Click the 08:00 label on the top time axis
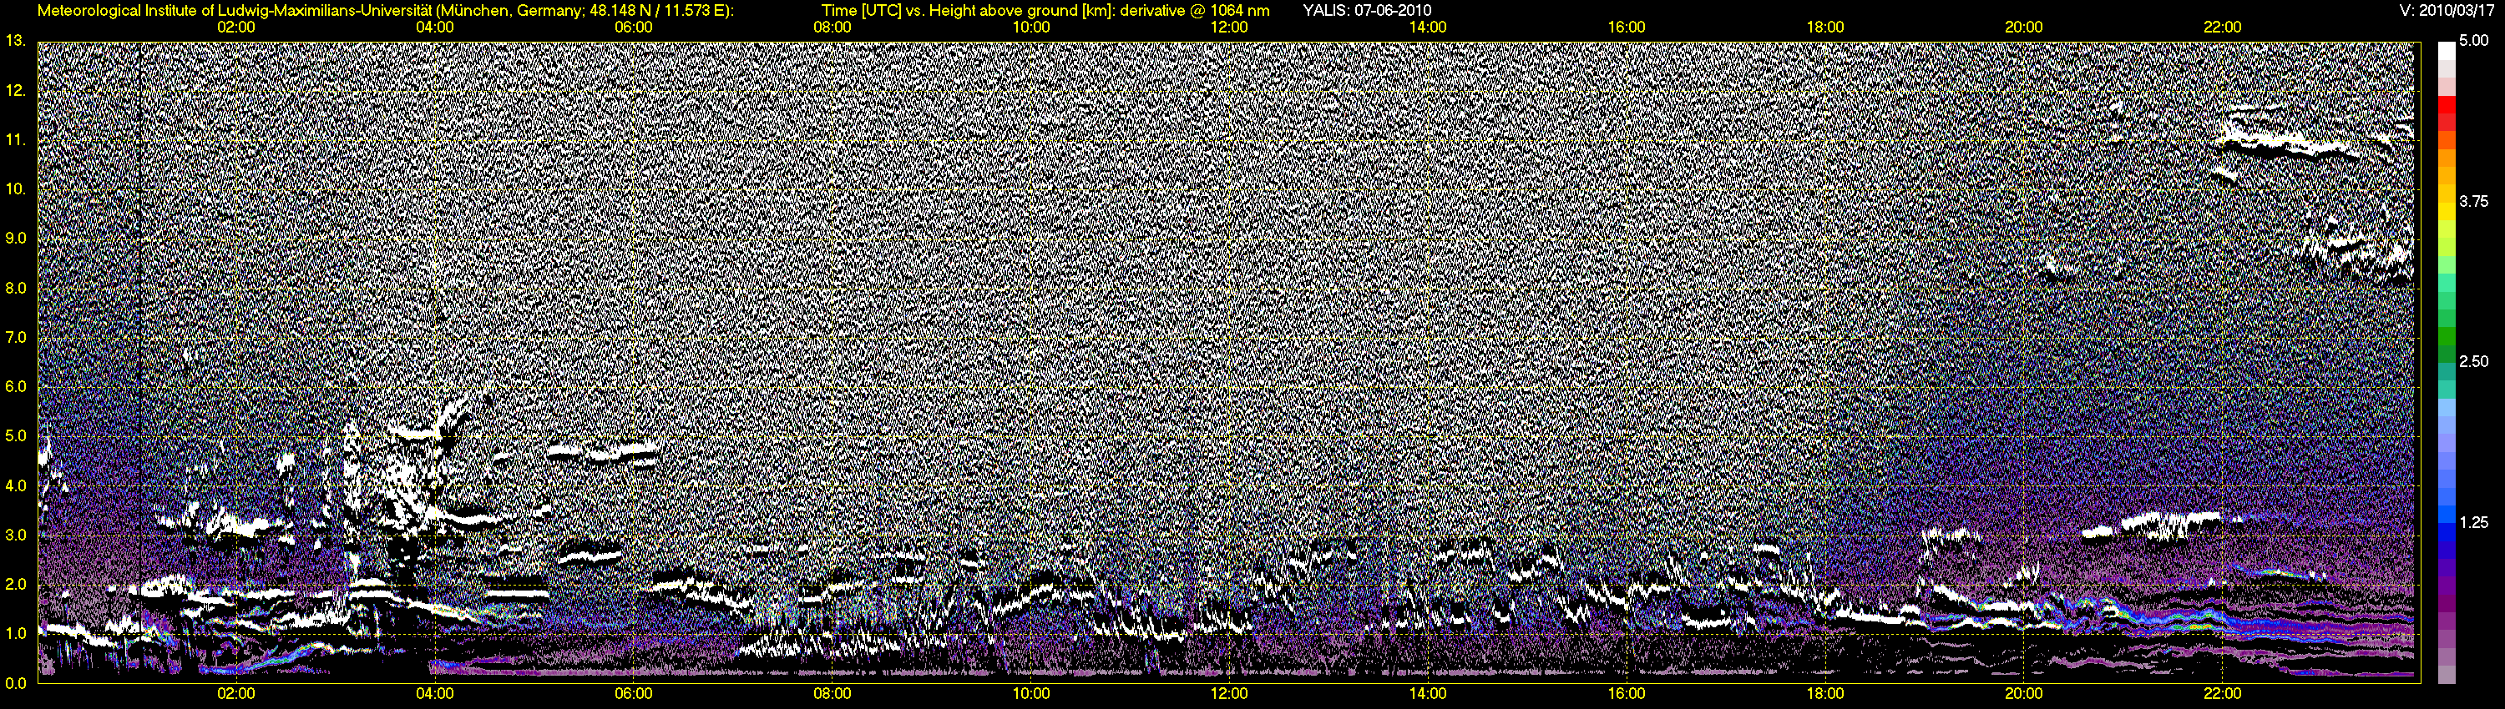 pyautogui.click(x=832, y=28)
